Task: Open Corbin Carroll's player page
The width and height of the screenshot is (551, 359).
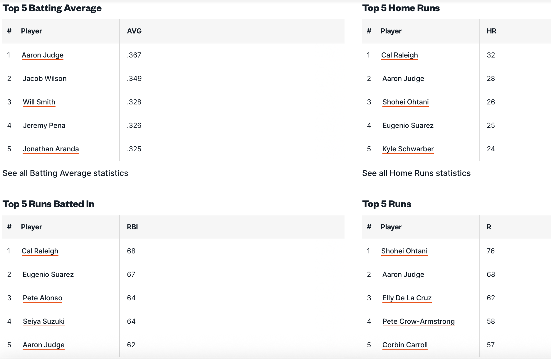Action: (405, 345)
